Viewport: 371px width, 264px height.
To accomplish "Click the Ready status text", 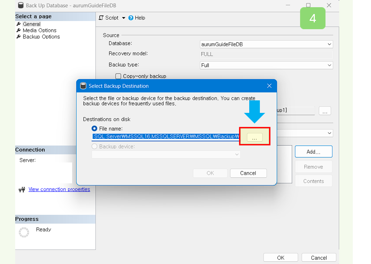I will [44, 230].
